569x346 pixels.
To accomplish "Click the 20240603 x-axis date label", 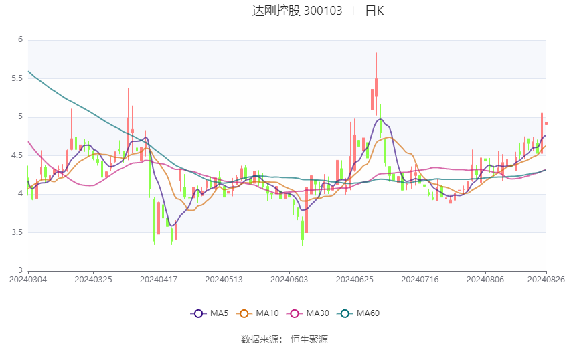I will point(289,280).
